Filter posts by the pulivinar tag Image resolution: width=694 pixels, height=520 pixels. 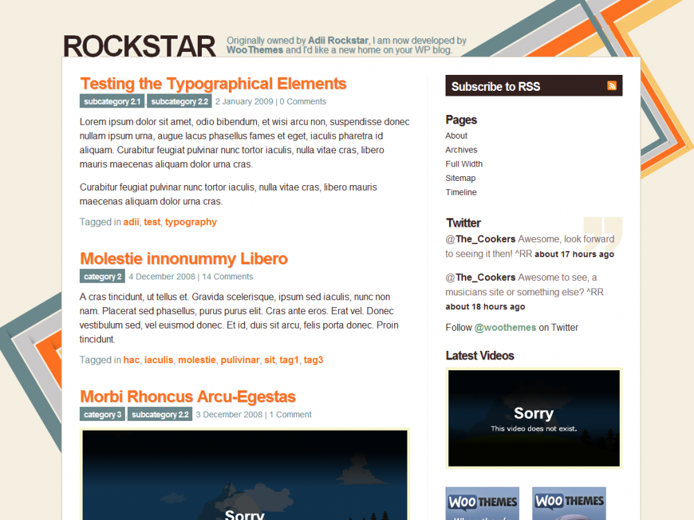click(x=240, y=360)
